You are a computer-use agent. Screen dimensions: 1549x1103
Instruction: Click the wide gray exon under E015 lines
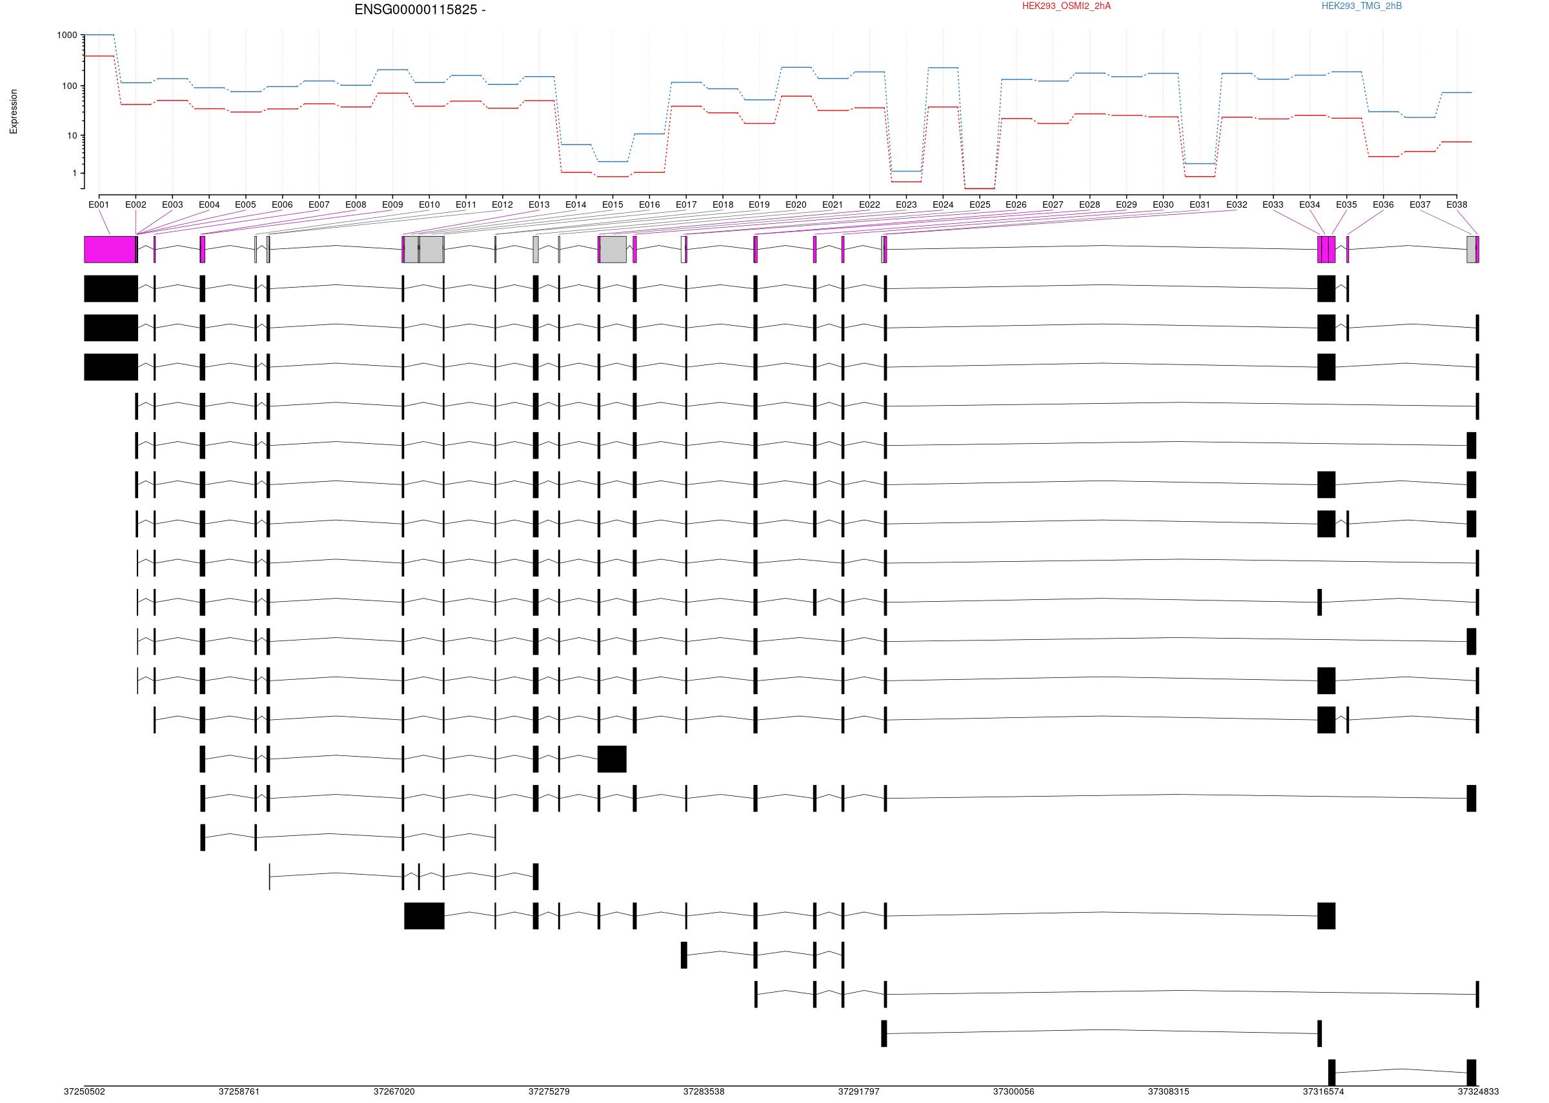point(613,249)
